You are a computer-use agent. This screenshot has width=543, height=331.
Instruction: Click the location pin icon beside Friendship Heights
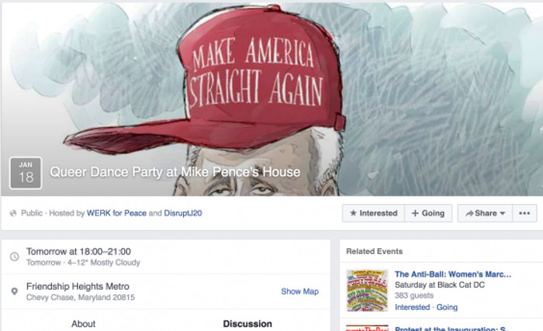pos(14,291)
